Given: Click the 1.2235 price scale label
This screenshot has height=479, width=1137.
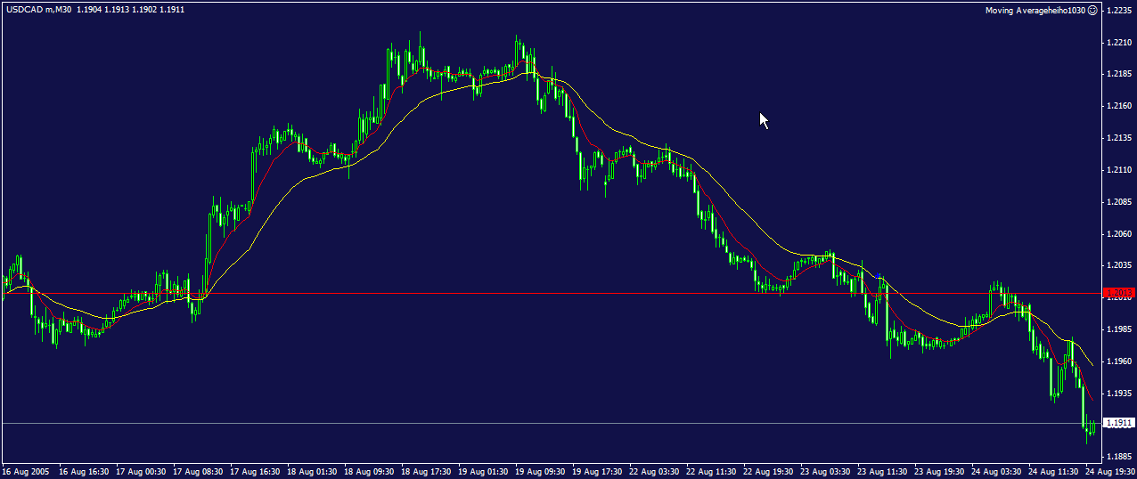Looking at the screenshot, I should tap(1118, 11).
